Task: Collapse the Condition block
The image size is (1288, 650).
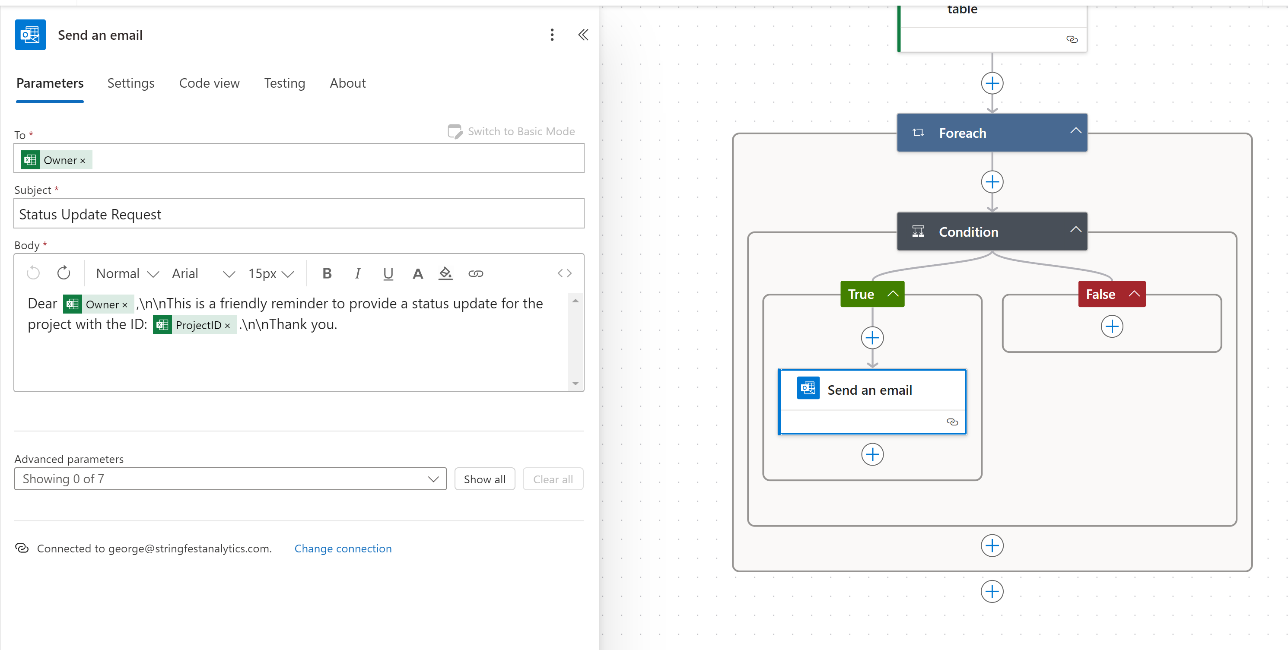Action: coord(1075,230)
